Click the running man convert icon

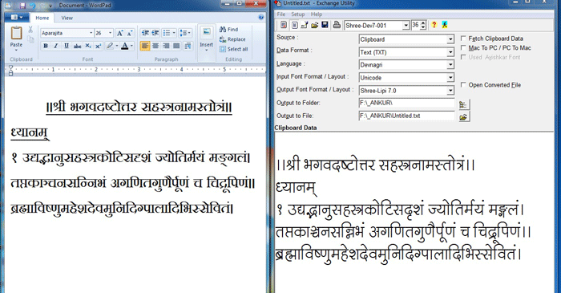pyautogui.click(x=444, y=25)
